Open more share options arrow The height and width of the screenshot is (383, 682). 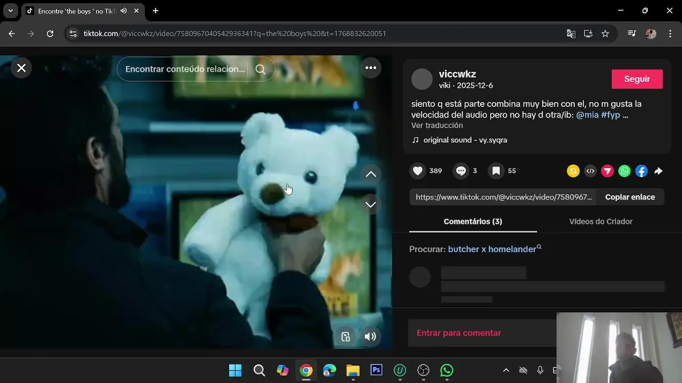(659, 171)
